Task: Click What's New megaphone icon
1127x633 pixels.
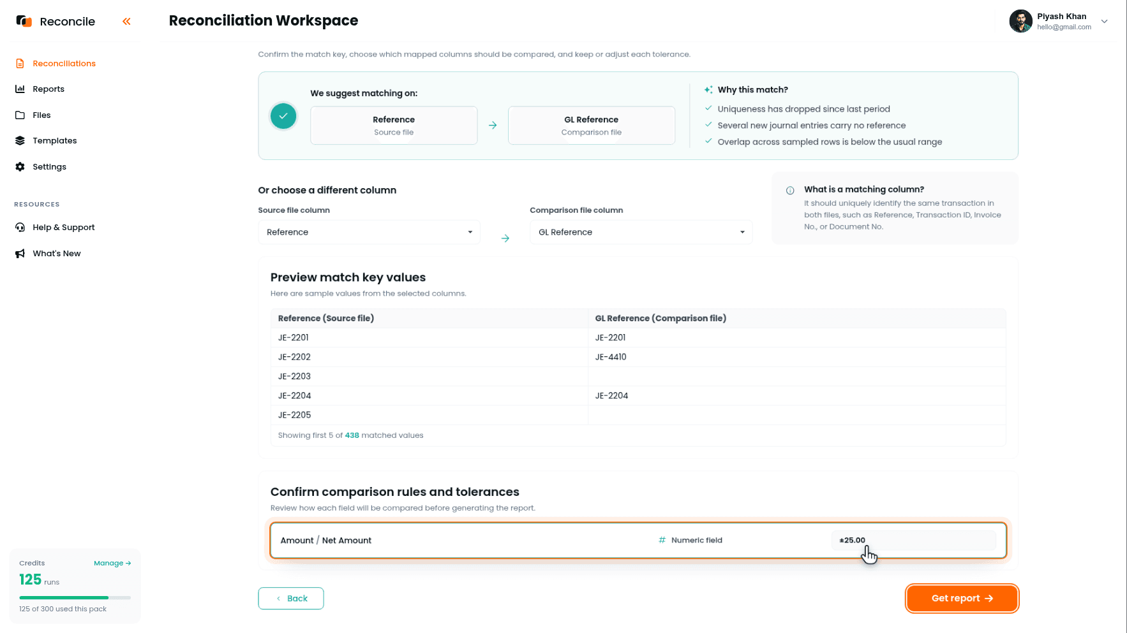Action: 20,254
